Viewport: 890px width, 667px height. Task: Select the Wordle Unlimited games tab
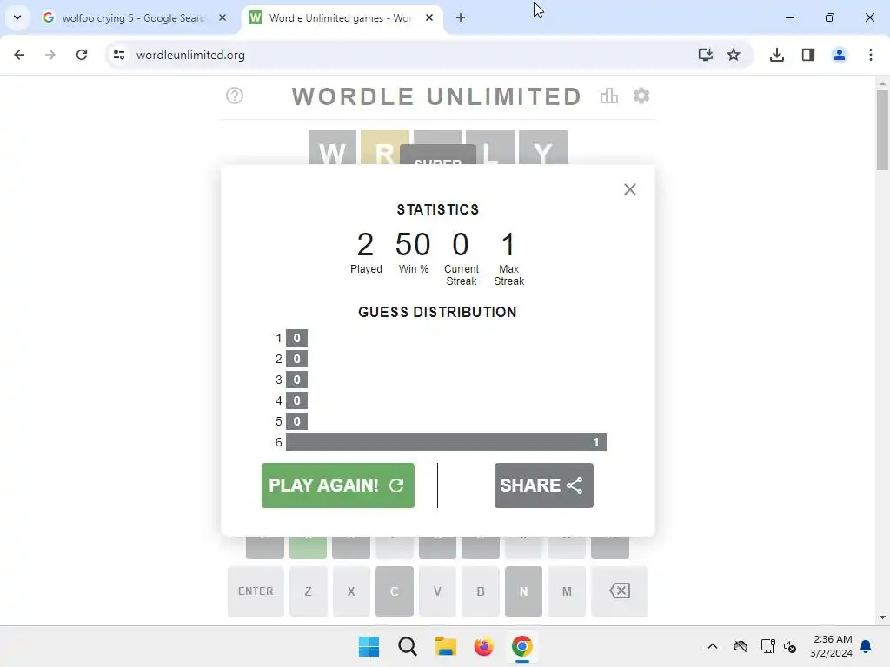click(x=340, y=18)
